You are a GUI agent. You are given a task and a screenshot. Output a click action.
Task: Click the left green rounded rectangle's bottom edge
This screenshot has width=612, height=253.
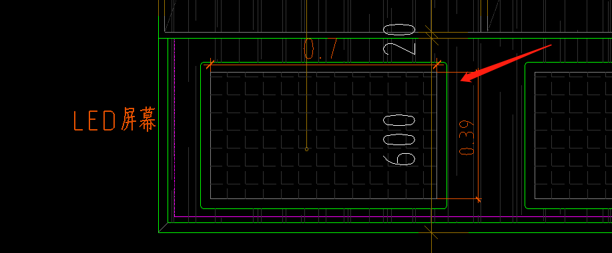coord(324,208)
